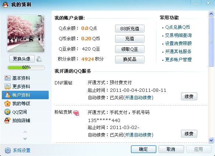Screen dimensions: 215x156
Task: Select the 帐户资料 sidebar tab
Action: [25, 95]
